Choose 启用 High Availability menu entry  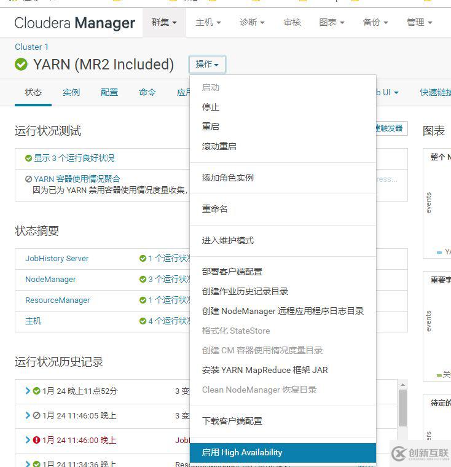(x=283, y=452)
